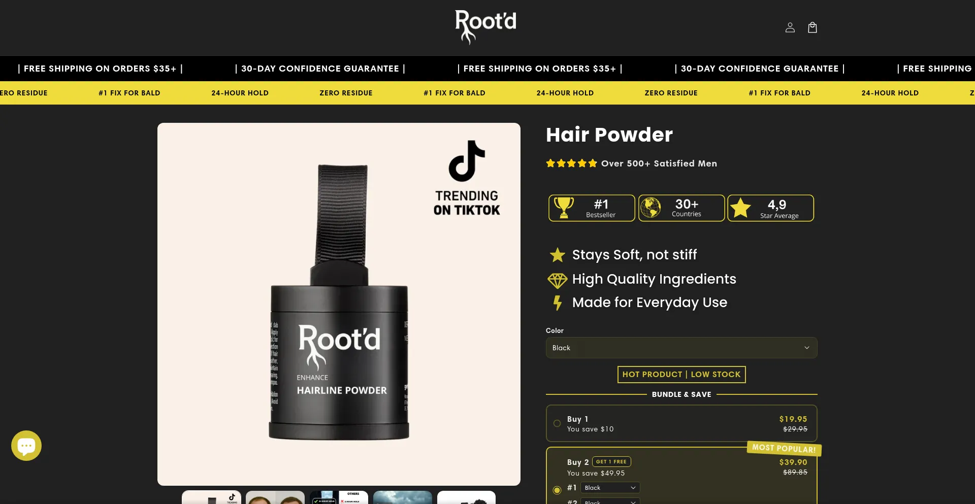
Task: Select the before-after faces thumbnail
Action: point(275,497)
